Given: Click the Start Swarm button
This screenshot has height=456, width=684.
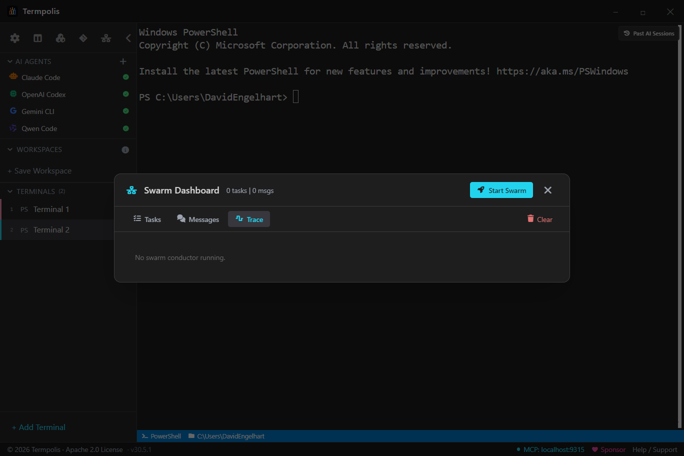Looking at the screenshot, I should pyautogui.click(x=501, y=190).
